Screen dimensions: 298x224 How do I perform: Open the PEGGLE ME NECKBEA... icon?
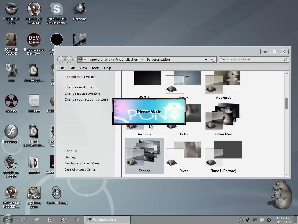point(11,197)
